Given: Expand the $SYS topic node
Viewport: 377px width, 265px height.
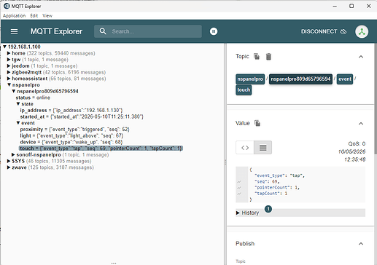Looking at the screenshot, I should pos(9,161).
